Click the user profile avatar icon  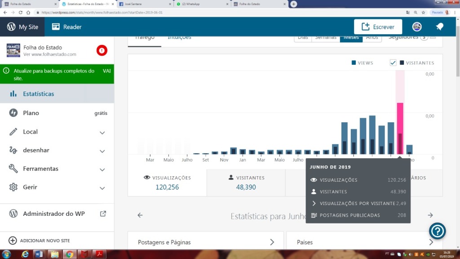click(417, 27)
